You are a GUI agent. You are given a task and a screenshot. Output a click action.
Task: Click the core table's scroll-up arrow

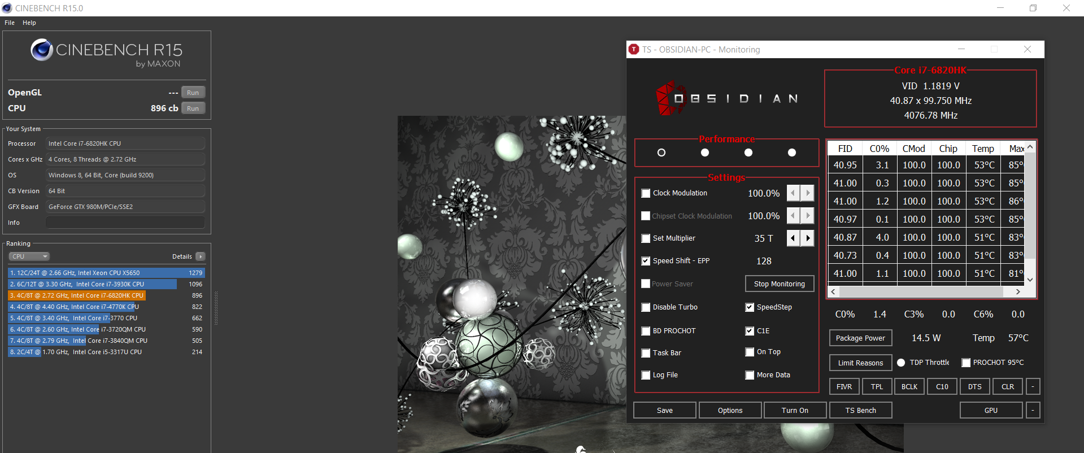1030,147
